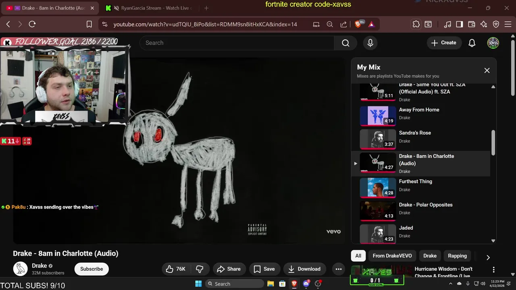The width and height of the screenshot is (516, 290).
Task: Play Drake - Polar Opposites from mix
Action: coord(420,211)
